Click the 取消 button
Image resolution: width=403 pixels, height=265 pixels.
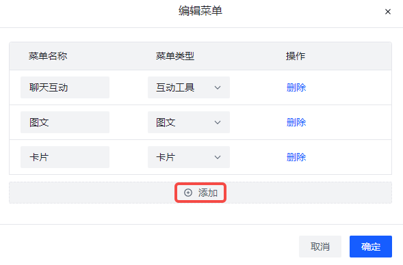click(320, 247)
